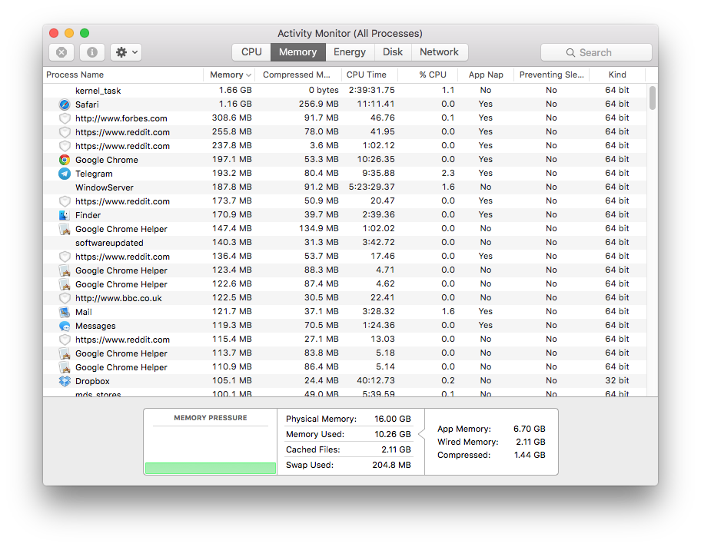Open the process info inspector button
The height and width of the screenshot is (547, 701).
point(92,52)
